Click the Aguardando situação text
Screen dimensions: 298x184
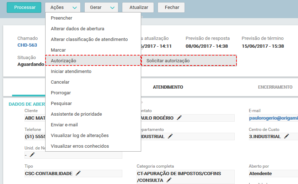point(31,64)
